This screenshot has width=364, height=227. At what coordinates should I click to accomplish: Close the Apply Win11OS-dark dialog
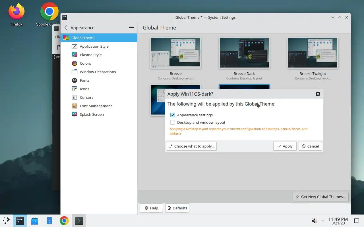[318, 94]
